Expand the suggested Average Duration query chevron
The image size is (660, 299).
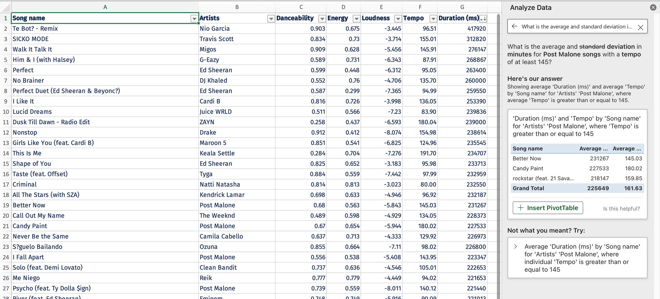point(516,247)
